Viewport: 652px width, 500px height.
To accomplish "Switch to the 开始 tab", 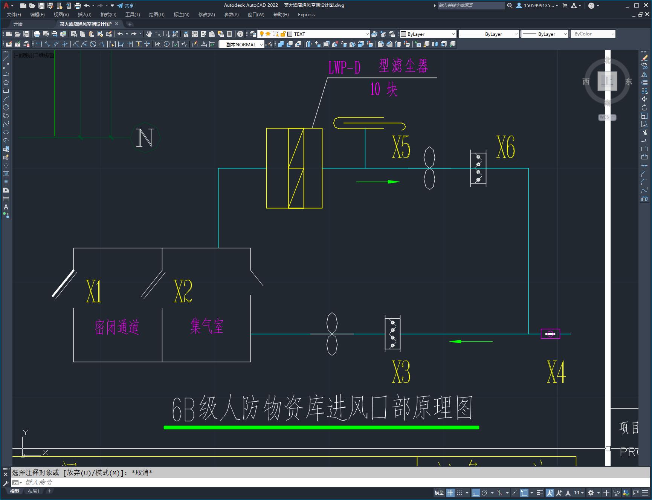I will point(18,24).
